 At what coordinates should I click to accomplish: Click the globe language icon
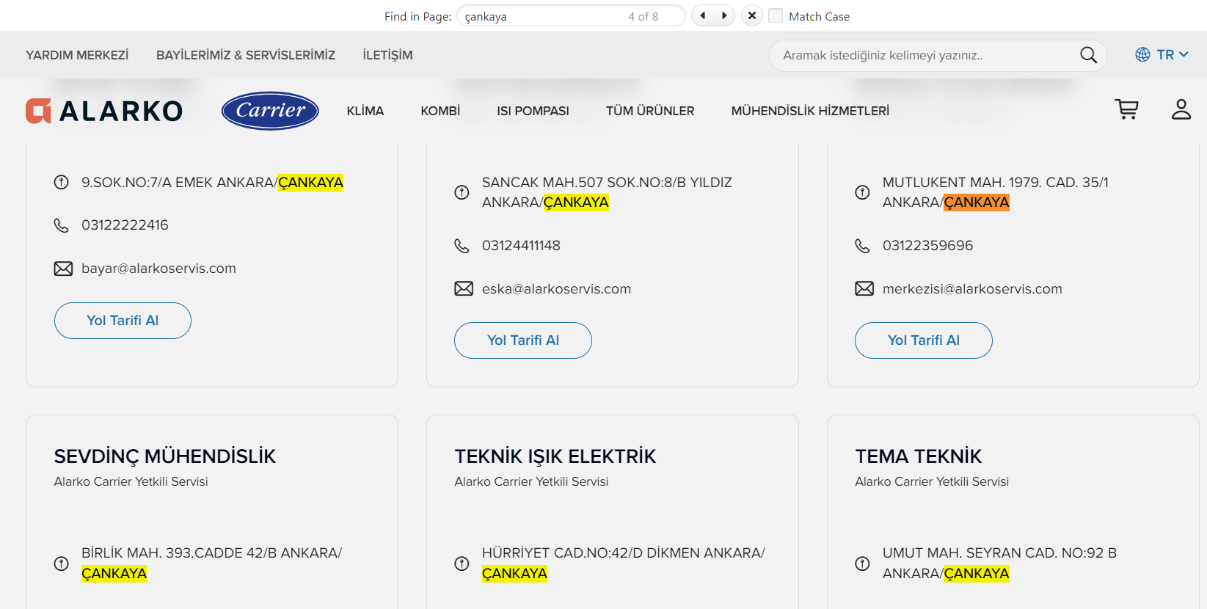coord(1142,54)
